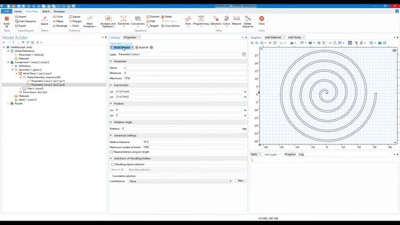The image size is (400, 225).
Task: Click Insert Sequence in the ribbon
Action: point(26,21)
